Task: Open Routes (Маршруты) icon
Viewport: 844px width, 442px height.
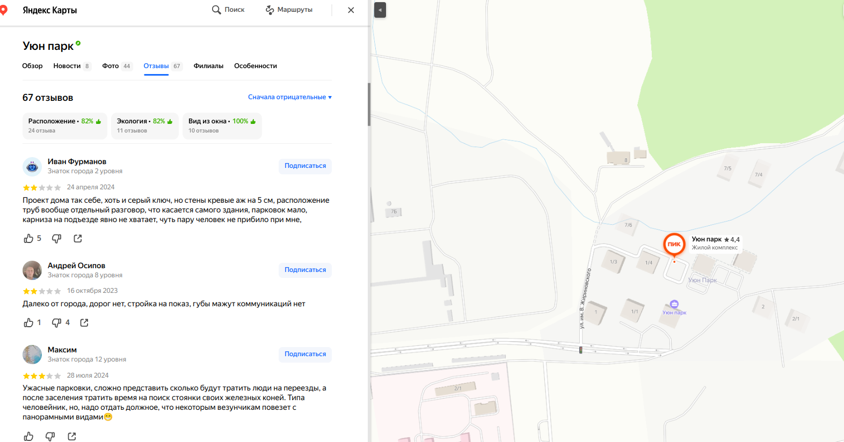Action: [x=270, y=10]
